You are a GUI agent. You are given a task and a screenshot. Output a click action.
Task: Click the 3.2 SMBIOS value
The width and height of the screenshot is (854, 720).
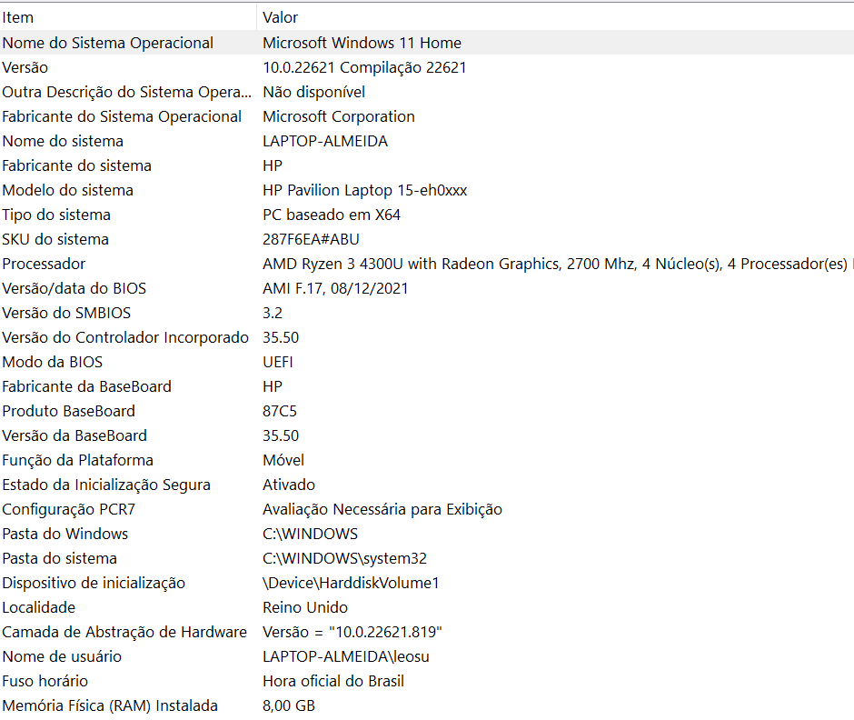coord(273,313)
